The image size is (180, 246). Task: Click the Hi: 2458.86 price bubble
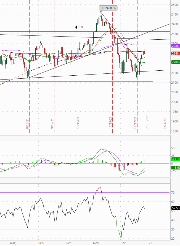coord(108,8)
